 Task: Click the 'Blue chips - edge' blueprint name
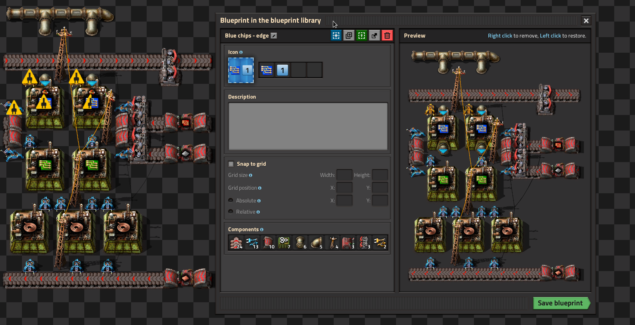pyautogui.click(x=247, y=36)
